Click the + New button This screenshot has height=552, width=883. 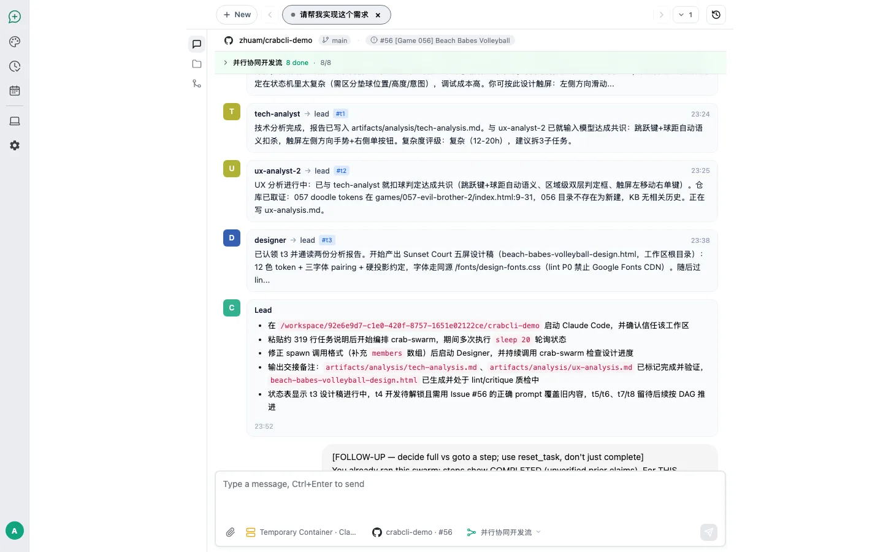(237, 15)
